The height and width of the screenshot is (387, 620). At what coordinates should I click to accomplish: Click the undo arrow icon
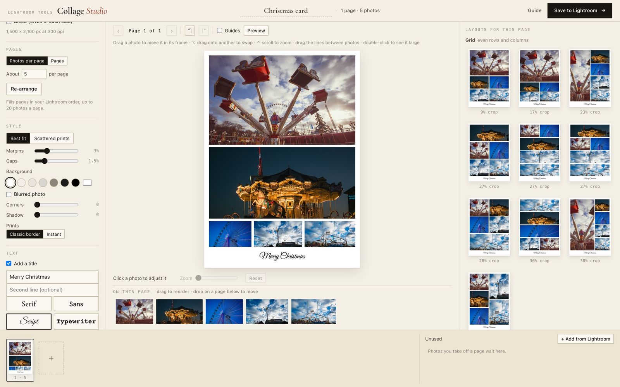[190, 31]
